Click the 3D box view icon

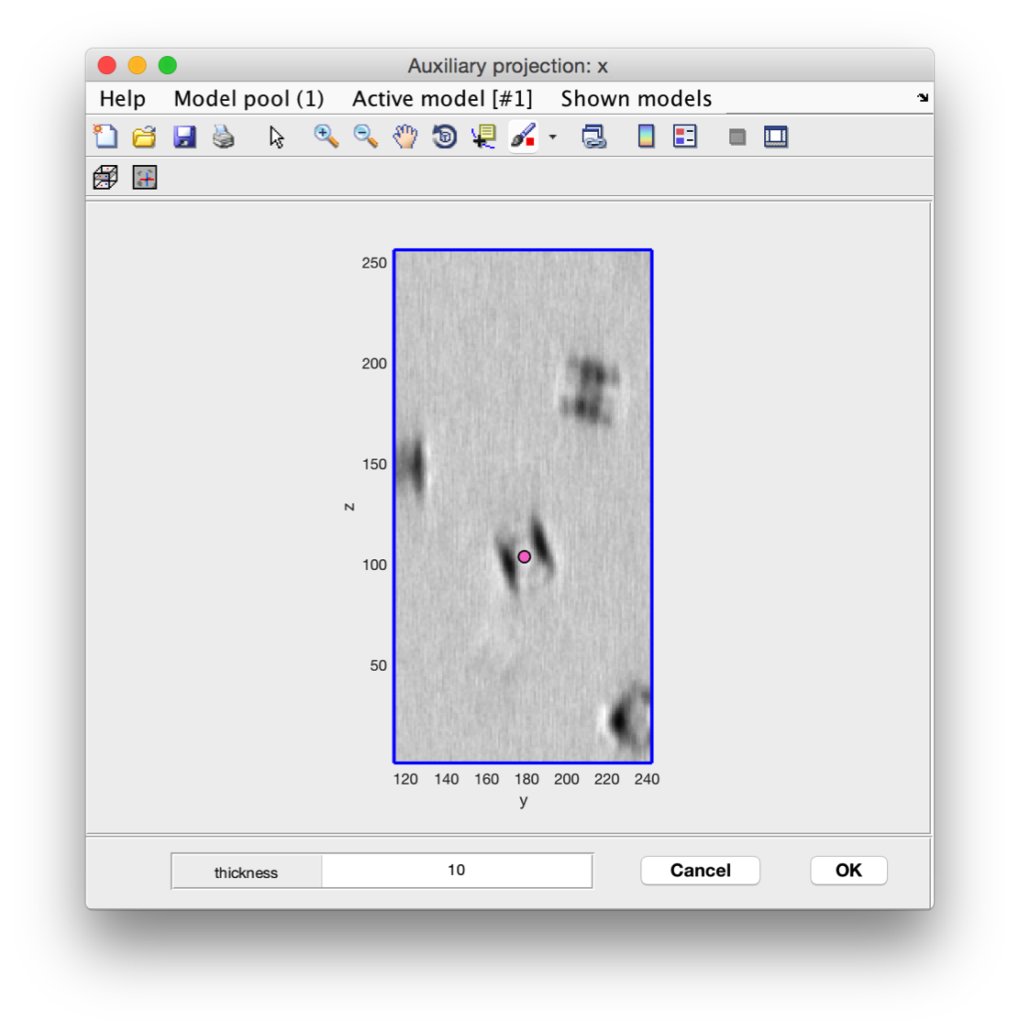point(105,177)
